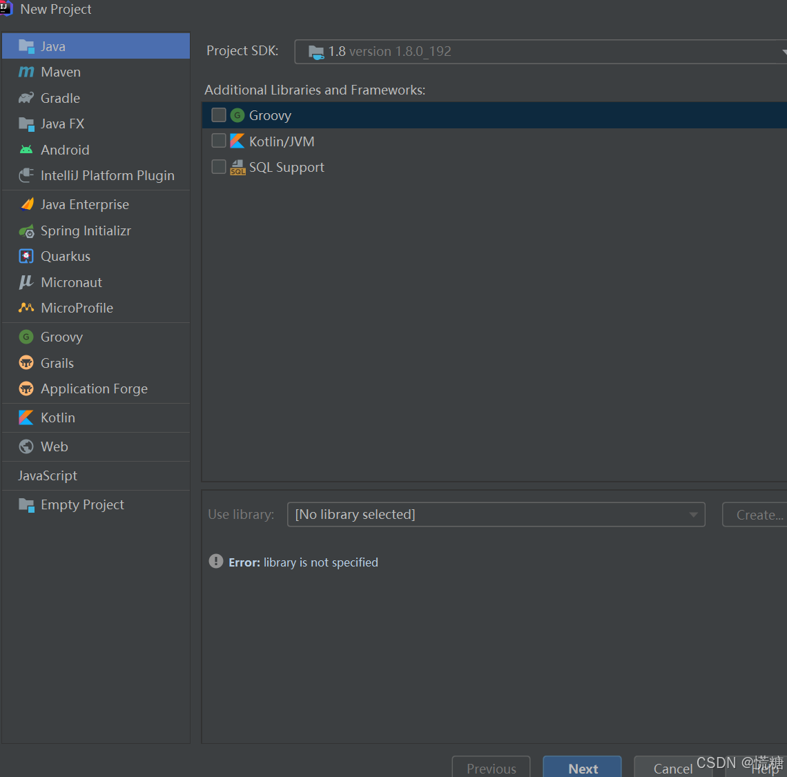The image size is (787, 777).
Task: Click the Create... library button
Action: (755, 515)
